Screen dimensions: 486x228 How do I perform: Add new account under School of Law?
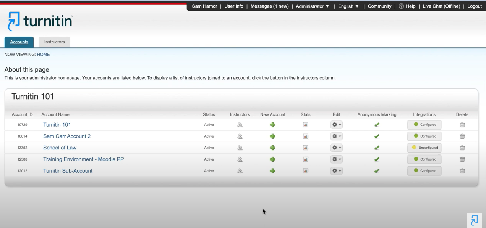pos(273,148)
